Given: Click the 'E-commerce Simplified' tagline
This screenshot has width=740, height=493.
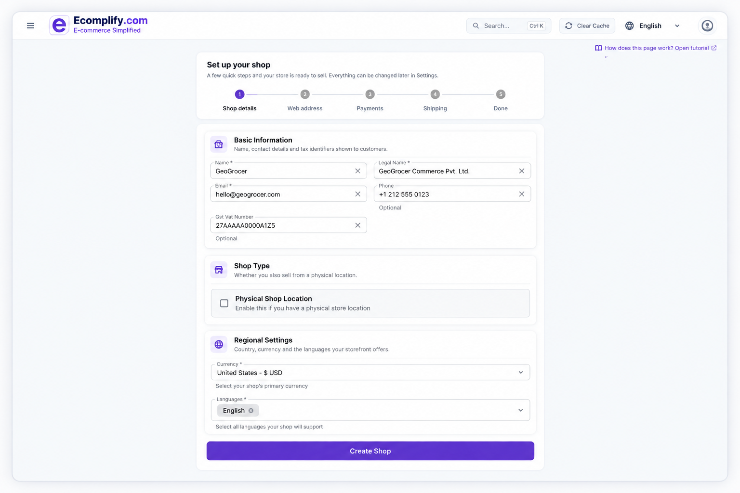Looking at the screenshot, I should click(107, 30).
